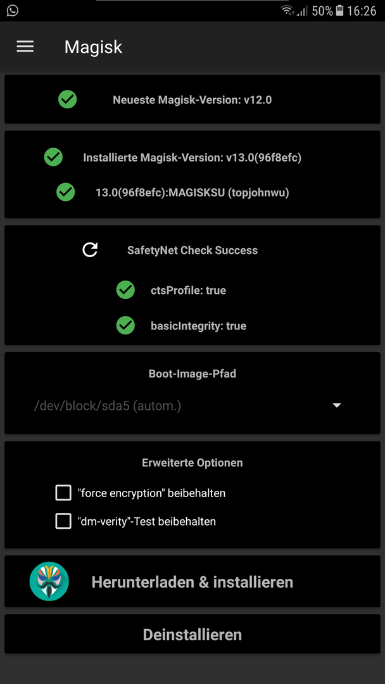Tap the ctsProfile green checkmark

(125, 290)
